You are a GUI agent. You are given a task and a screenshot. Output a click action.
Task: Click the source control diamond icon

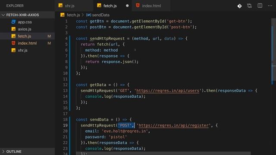point(239,6)
